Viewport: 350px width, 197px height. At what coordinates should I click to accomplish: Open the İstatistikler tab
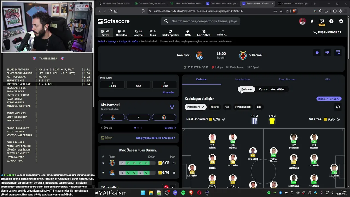pyautogui.click(x=243, y=79)
